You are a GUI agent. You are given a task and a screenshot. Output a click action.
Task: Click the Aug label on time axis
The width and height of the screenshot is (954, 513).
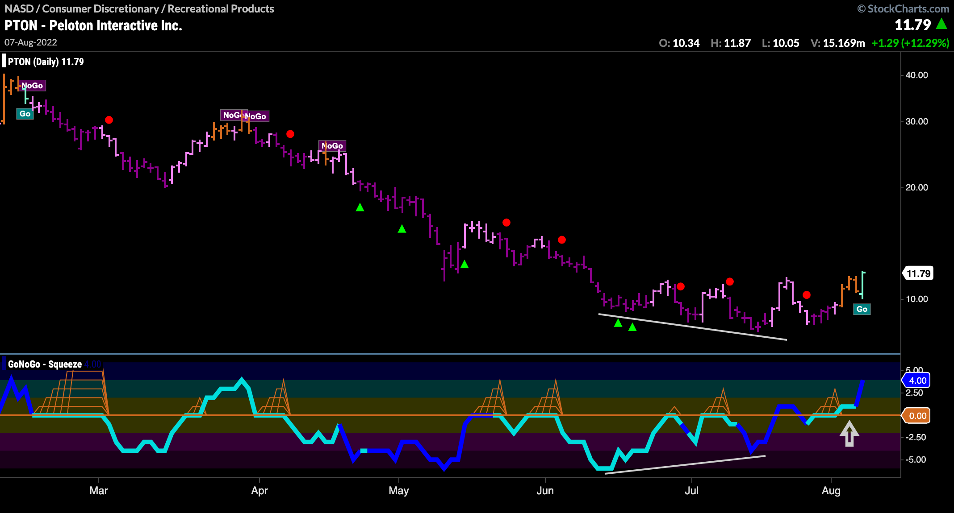831,491
